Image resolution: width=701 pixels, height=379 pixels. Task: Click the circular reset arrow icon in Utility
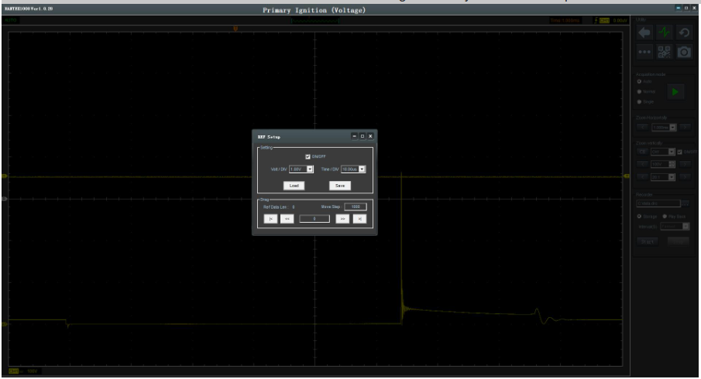684,32
